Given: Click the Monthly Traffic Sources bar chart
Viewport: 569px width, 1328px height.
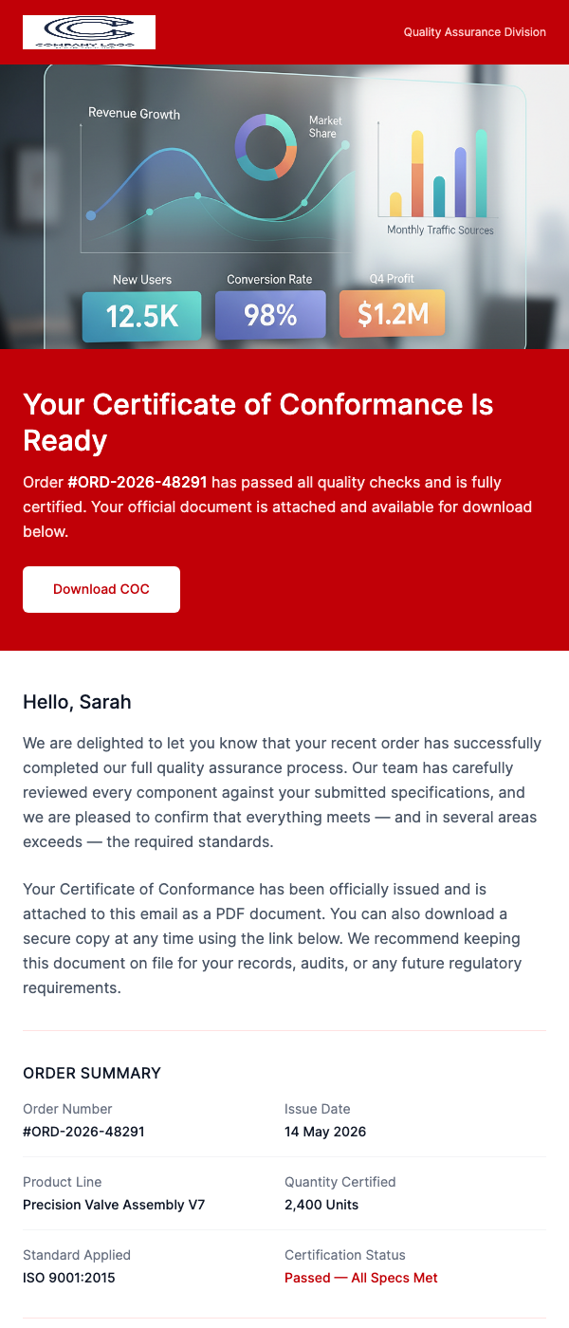Looking at the screenshot, I should pos(438,171).
